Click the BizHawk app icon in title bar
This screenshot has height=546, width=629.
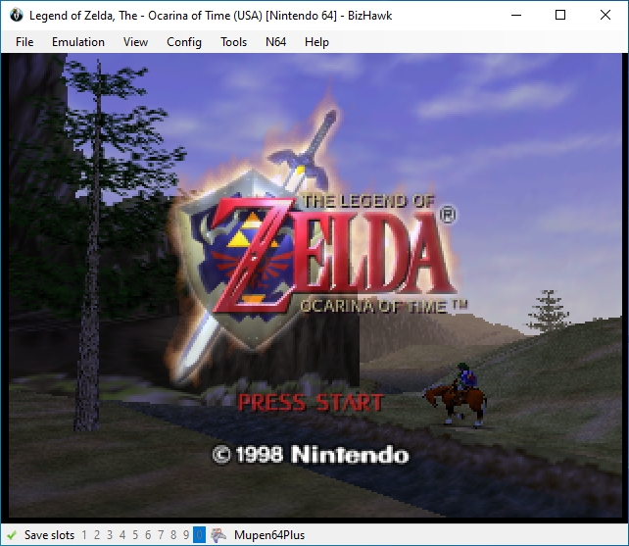click(17, 16)
